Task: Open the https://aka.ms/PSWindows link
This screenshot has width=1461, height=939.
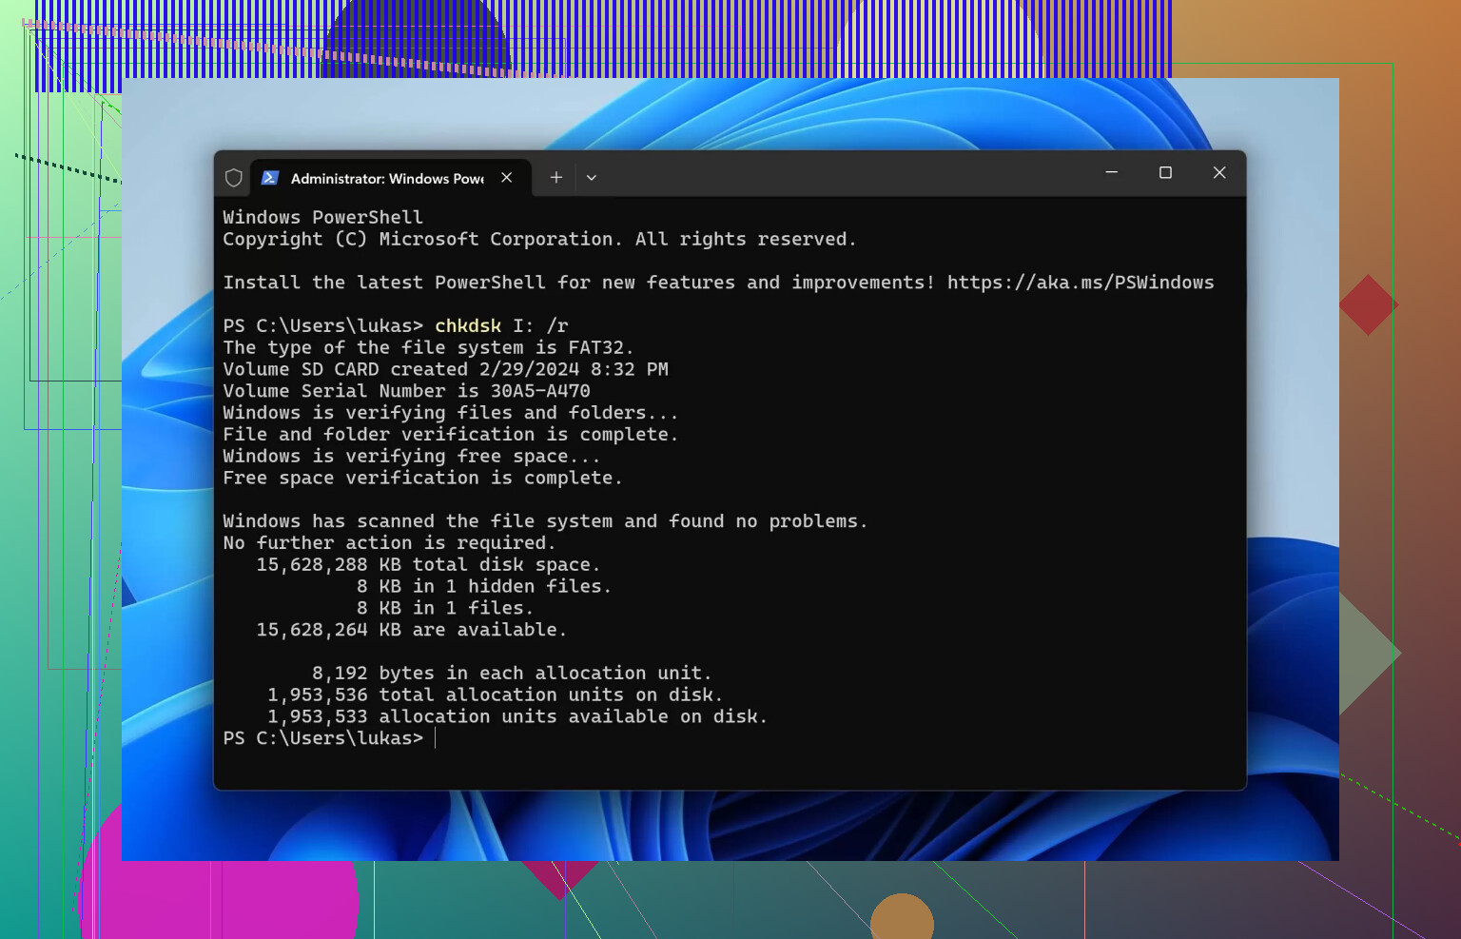Action: [x=1080, y=283]
